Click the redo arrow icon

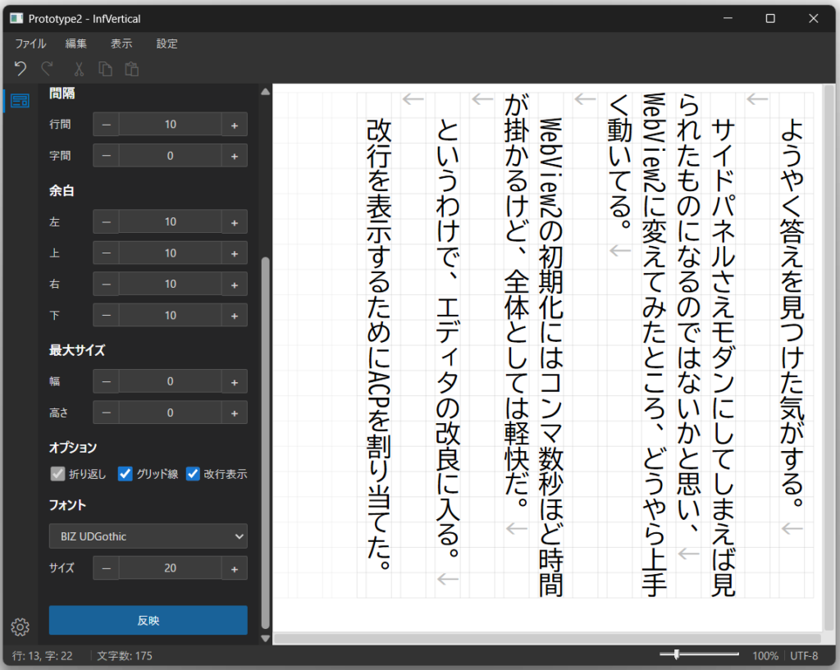click(48, 70)
